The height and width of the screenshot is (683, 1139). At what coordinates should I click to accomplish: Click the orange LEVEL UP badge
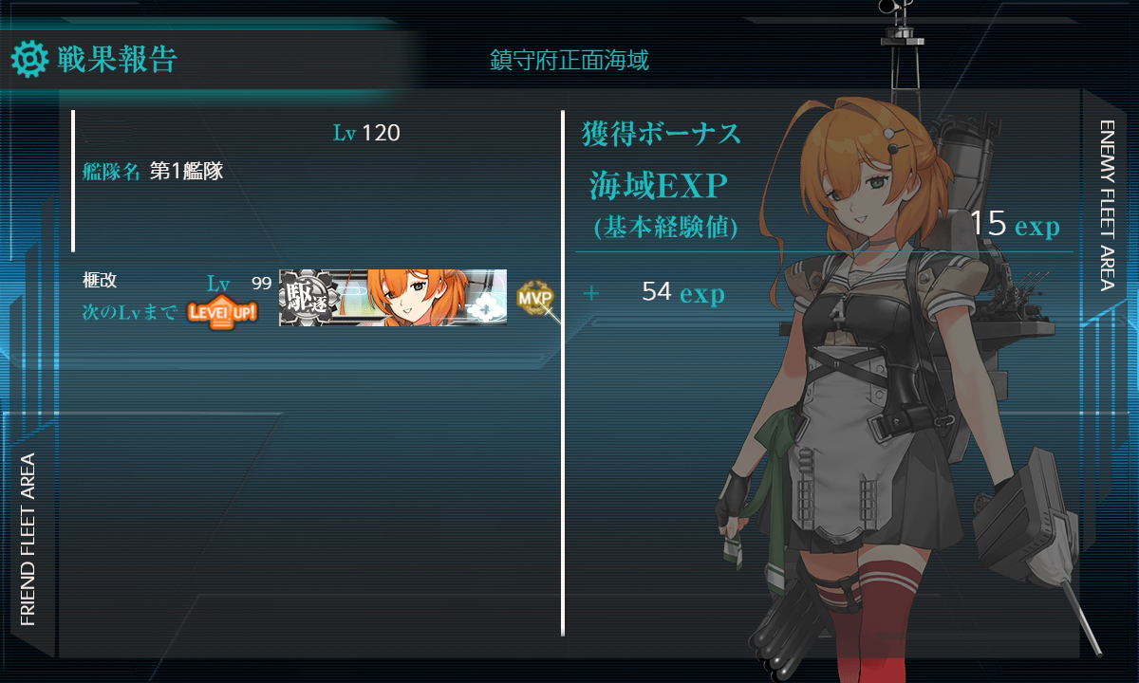coord(222,311)
